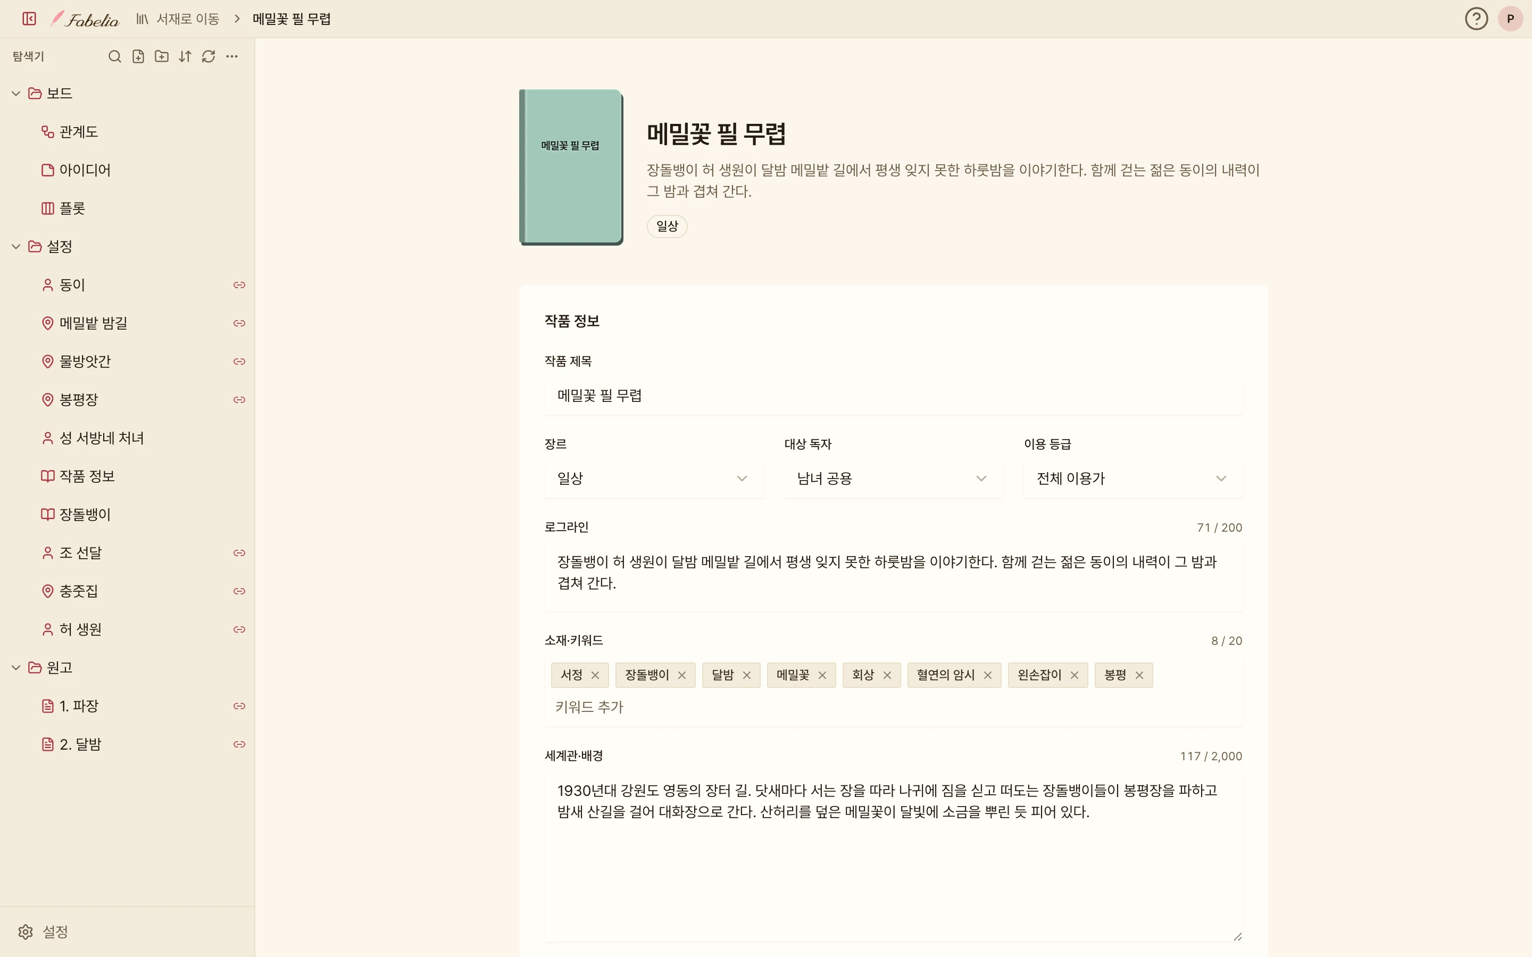The width and height of the screenshot is (1532, 957).
Task: Collapse the 원고 folder
Action: click(16, 668)
